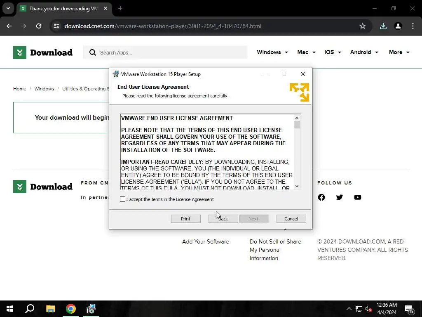Screen dimensions: 422x317
Task: View site information icon in address bar
Action: click(56, 26)
